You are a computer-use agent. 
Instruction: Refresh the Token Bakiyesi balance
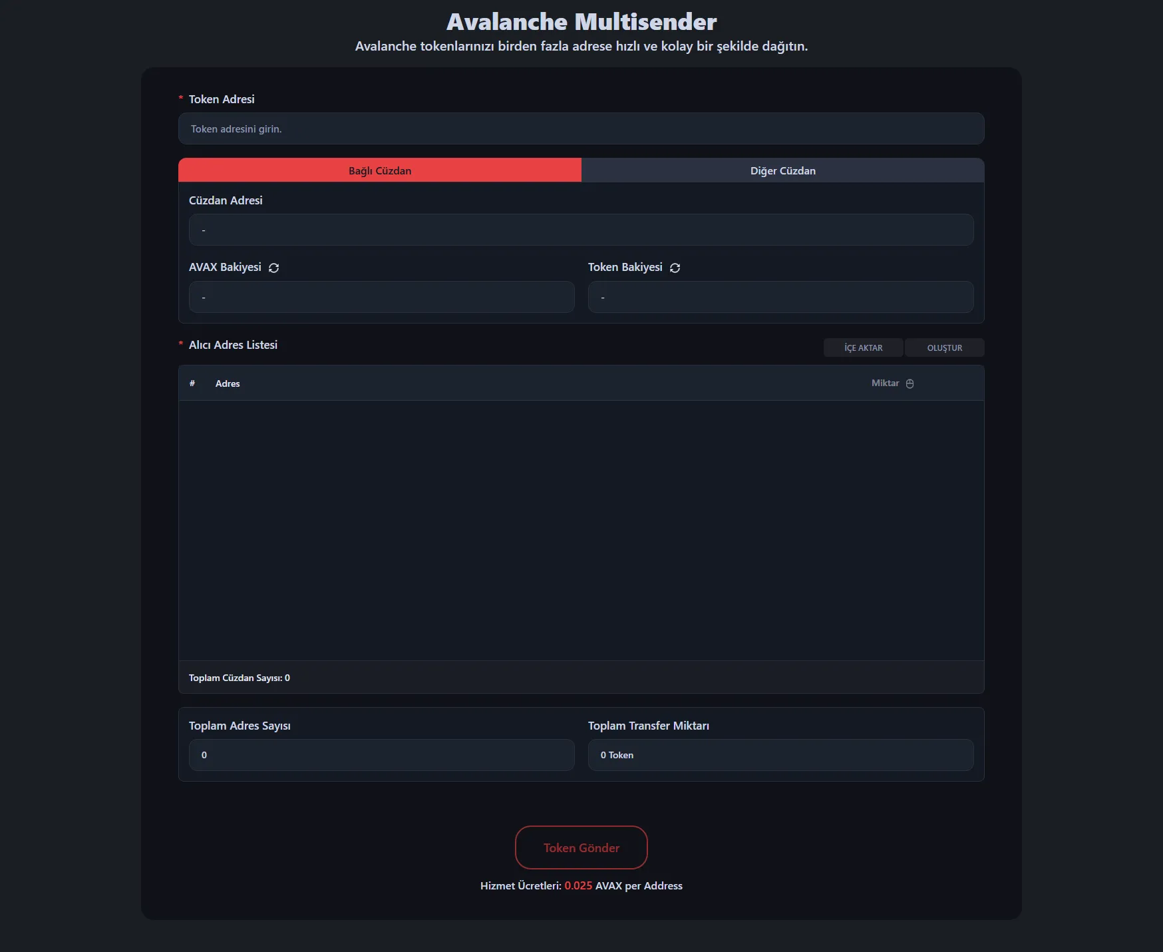(x=675, y=268)
